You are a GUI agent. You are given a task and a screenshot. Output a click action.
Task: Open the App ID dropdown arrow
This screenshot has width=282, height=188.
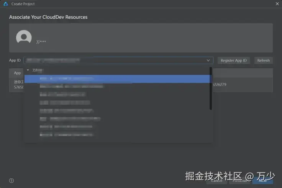tap(208, 60)
